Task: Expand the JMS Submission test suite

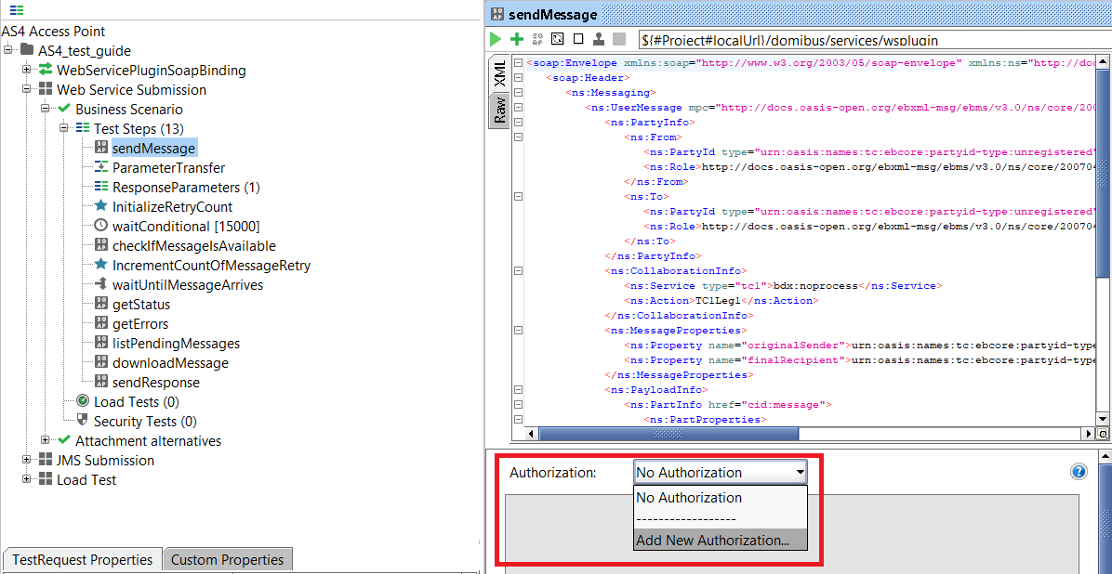Action: [x=26, y=460]
